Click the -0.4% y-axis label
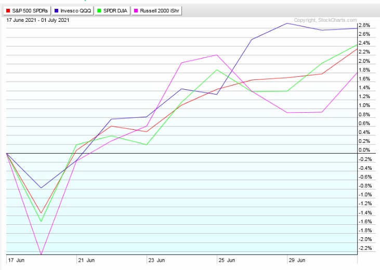The image size is (380, 270). 365,168
